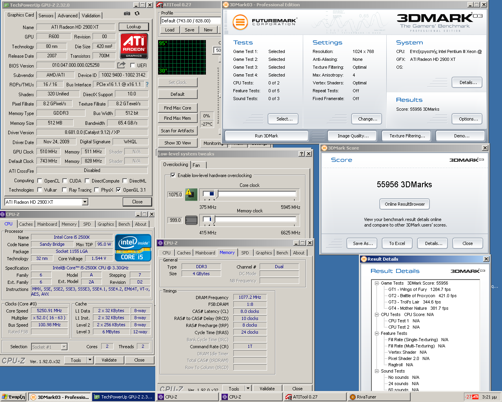Click the ATI tray icon near the clock
This screenshot has width=502, height=402.
[x=475, y=397]
